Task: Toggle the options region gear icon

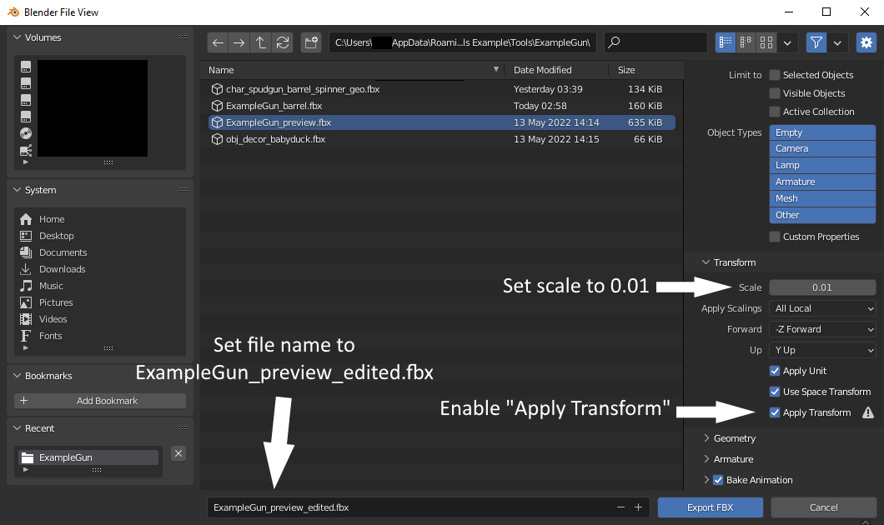Action: tap(866, 42)
